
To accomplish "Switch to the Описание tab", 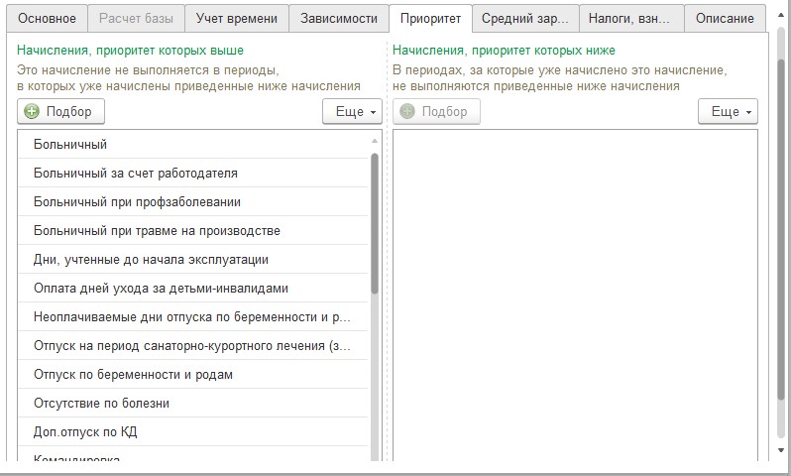I will pos(725,19).
